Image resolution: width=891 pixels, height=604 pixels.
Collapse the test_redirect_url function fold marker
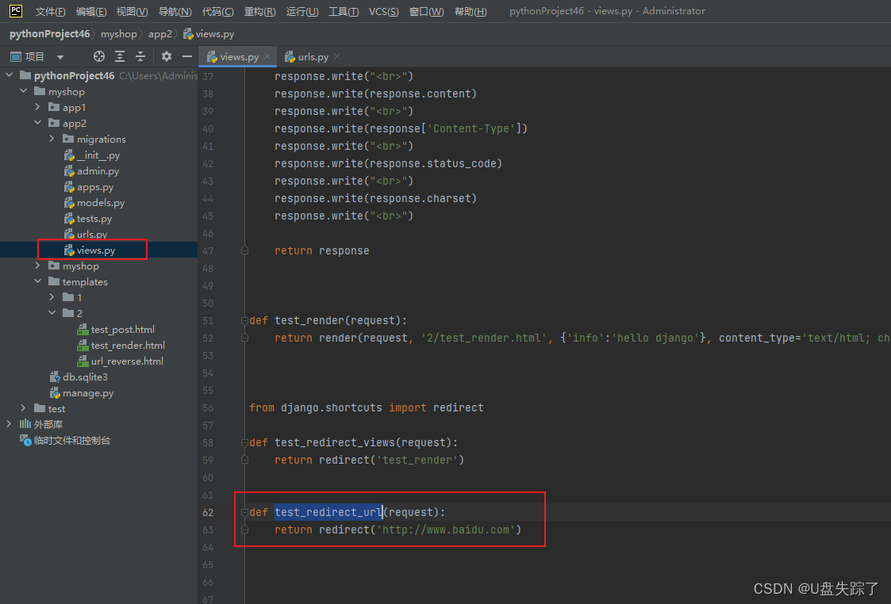coord(244,512)
